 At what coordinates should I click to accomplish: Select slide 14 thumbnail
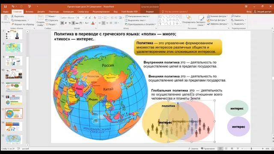tap(14, 126)
